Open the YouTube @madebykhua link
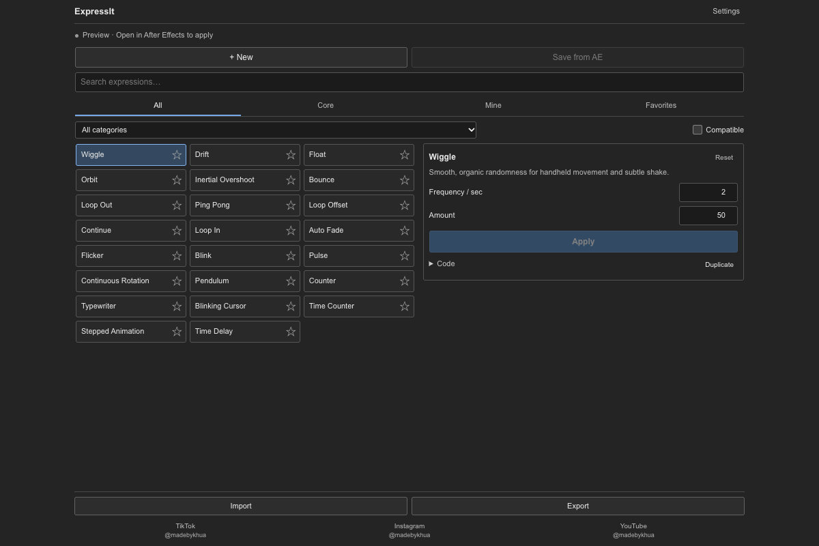Image resolution: width=819 pixels, height=546 pixels. [x=633, y=530]
